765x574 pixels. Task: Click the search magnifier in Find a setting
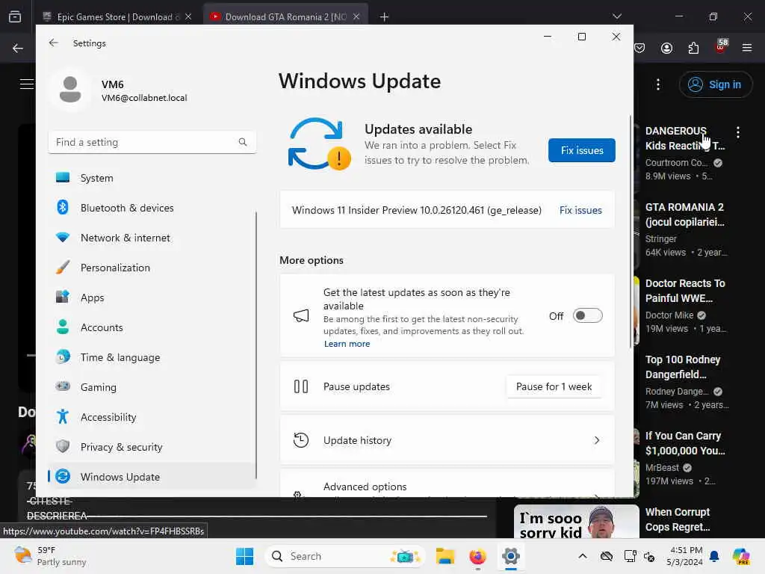coord(243,142)
